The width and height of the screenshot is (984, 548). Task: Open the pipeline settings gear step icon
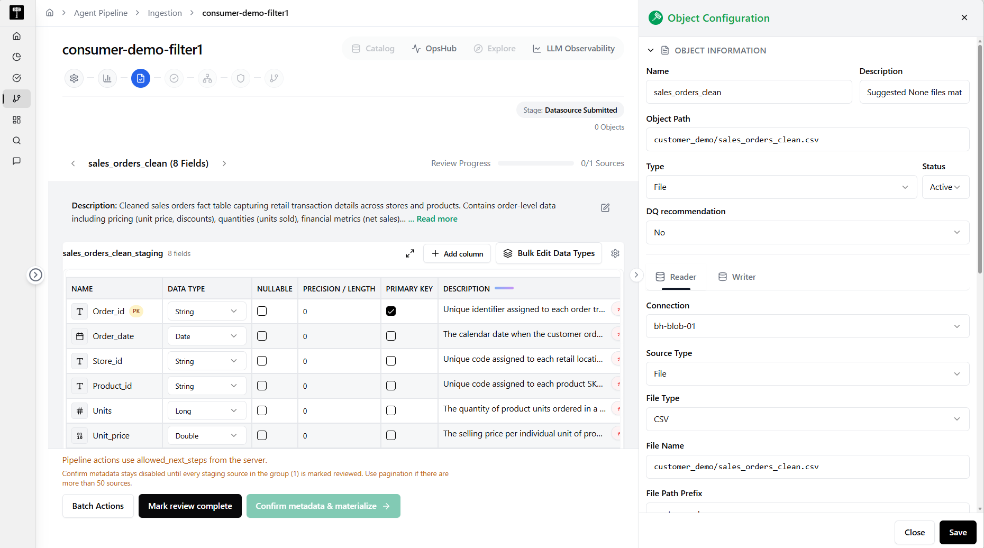pyautogui.click(x=74, y=78)
